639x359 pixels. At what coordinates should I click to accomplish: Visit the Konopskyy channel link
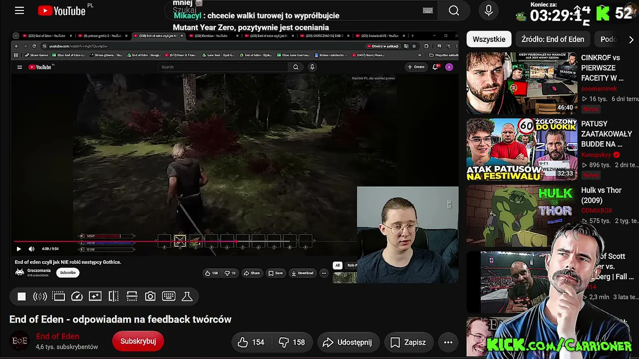point(597,155)
